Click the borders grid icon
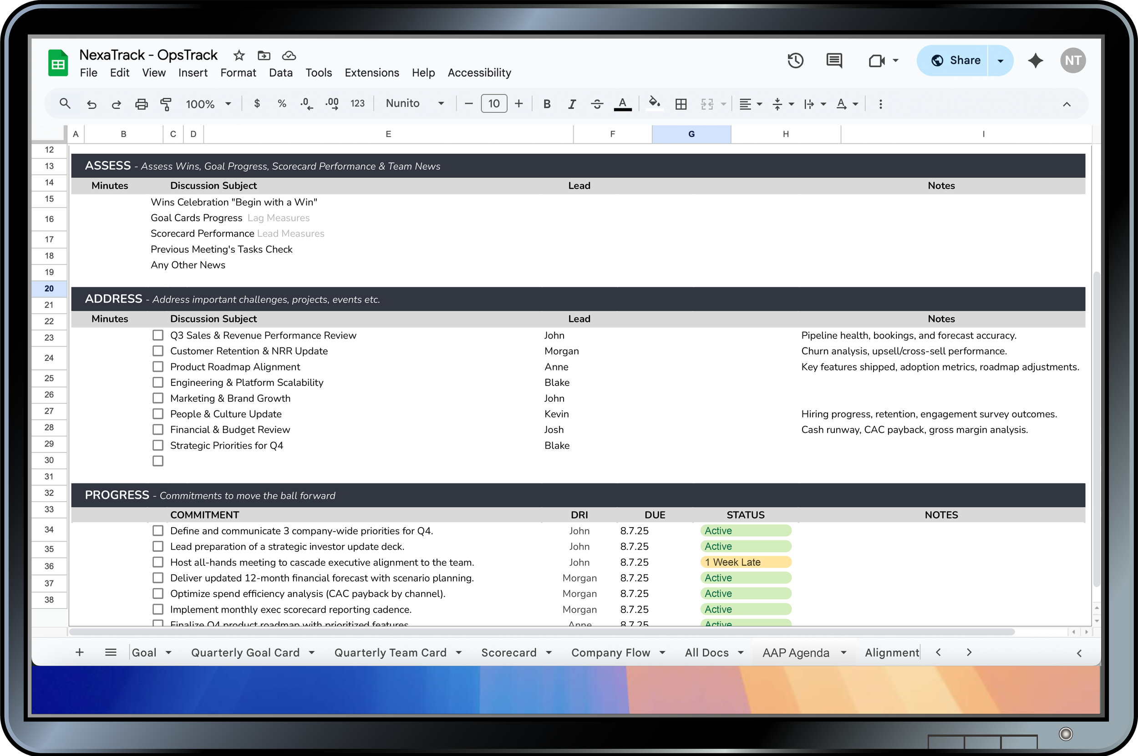Screen dimensions: 1138x756 681,104
